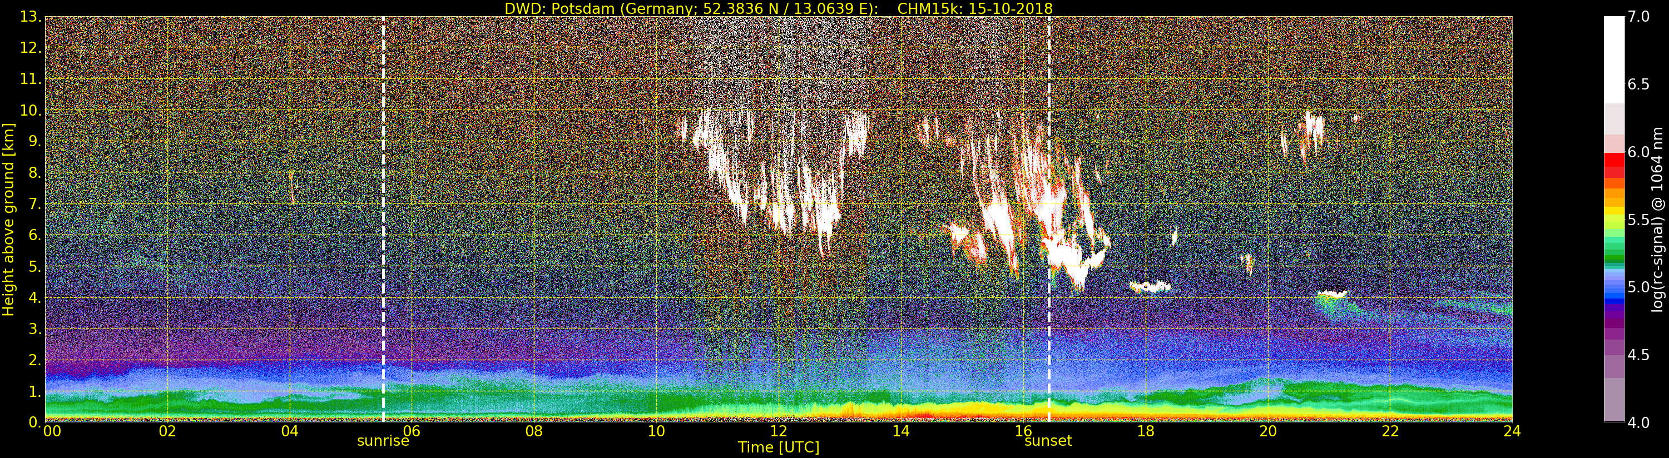Screen dimensions: 1669x458
Task: Click height axis tick '7.'
Action: point(36,204)
